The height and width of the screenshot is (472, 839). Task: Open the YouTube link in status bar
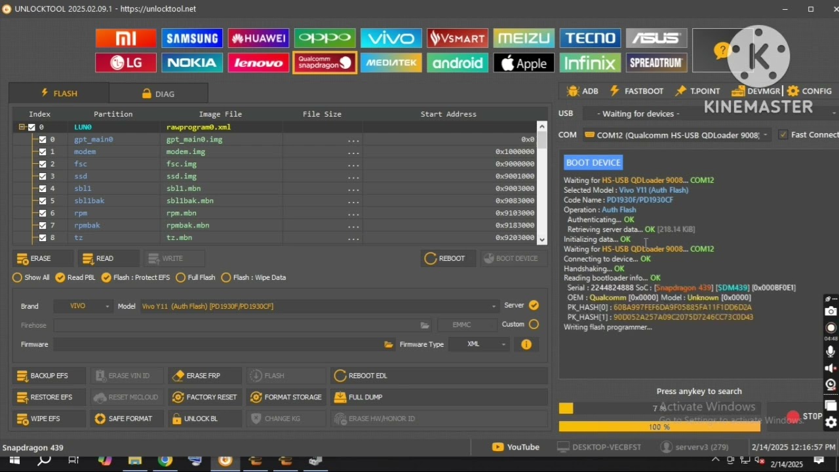point(516,447)
